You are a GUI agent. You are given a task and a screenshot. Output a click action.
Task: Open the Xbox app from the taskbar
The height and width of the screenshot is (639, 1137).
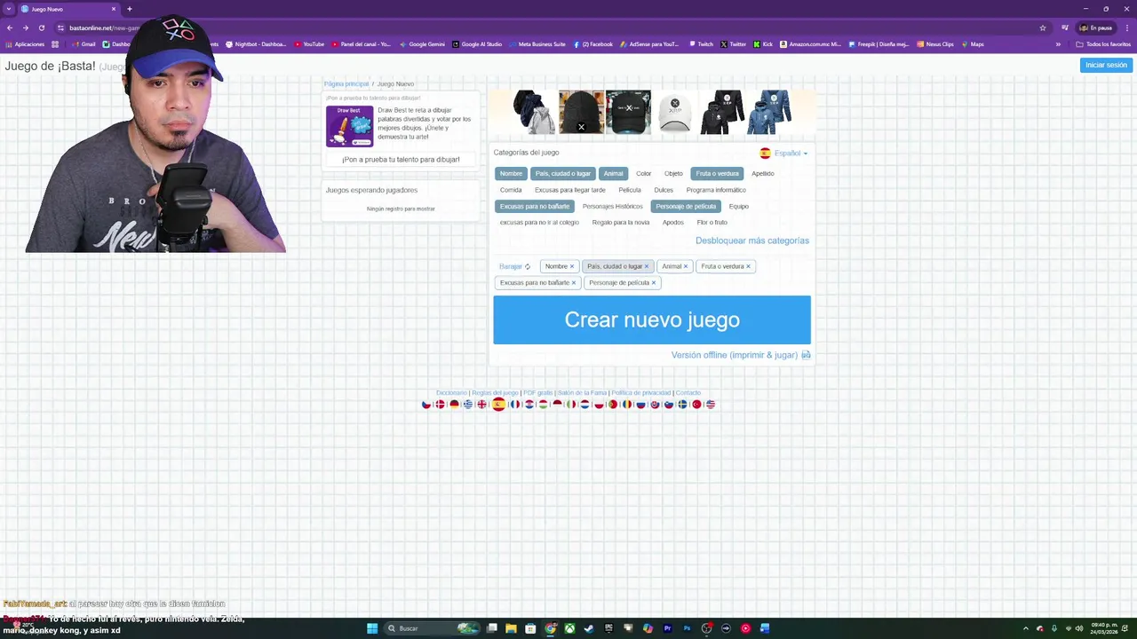click(569, 628)
